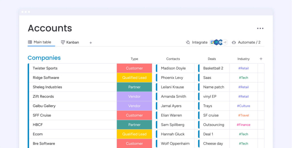Open contact Sam Spillberg
This screenshot has height=148, width=292.
point(173,125)
